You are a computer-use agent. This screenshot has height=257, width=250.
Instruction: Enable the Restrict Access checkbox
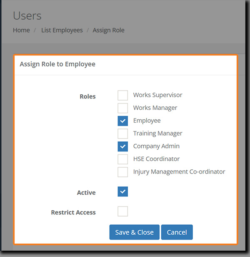click(x=122, y=211)
